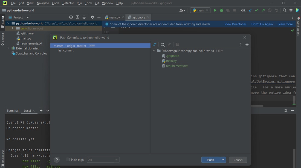Run the program with the green Run icon
Screen dimensions: 301x168
pos(215,10)
